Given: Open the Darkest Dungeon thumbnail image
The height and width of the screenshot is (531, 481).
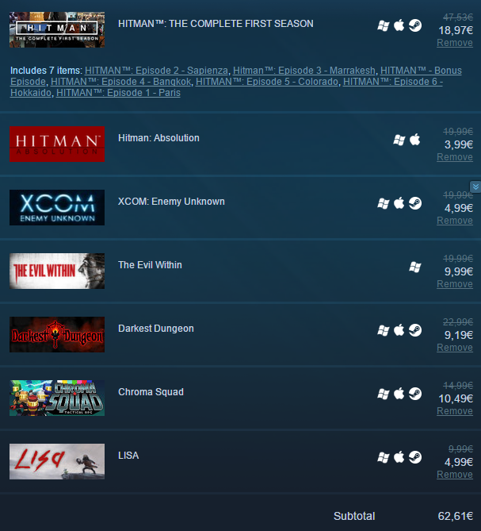Looking at the screenshot, I should [x=57, y=335].
